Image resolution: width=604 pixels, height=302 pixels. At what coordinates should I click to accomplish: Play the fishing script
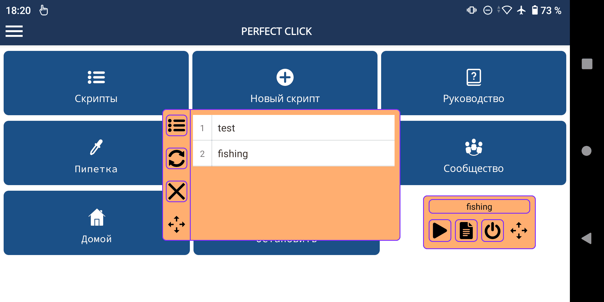pyautogui.click(x=440, y=231)
